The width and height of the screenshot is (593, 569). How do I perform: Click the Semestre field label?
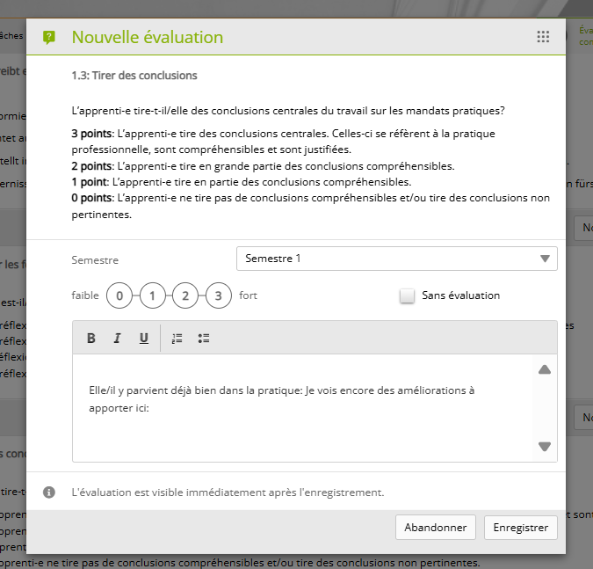click(95, 260)
